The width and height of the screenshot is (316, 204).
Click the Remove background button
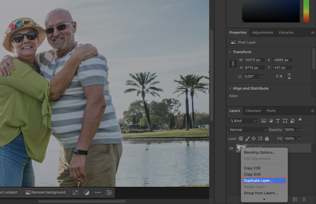tap(45, 192)
